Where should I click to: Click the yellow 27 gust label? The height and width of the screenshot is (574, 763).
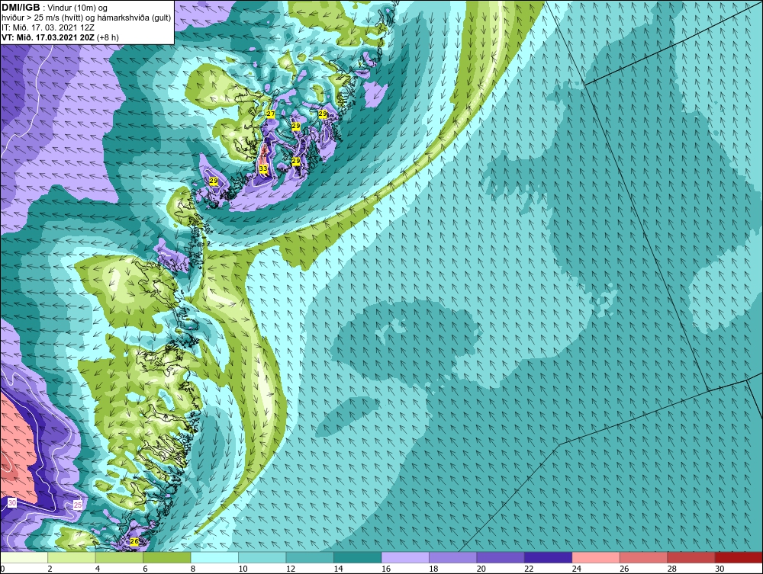(x=271, y=114)
